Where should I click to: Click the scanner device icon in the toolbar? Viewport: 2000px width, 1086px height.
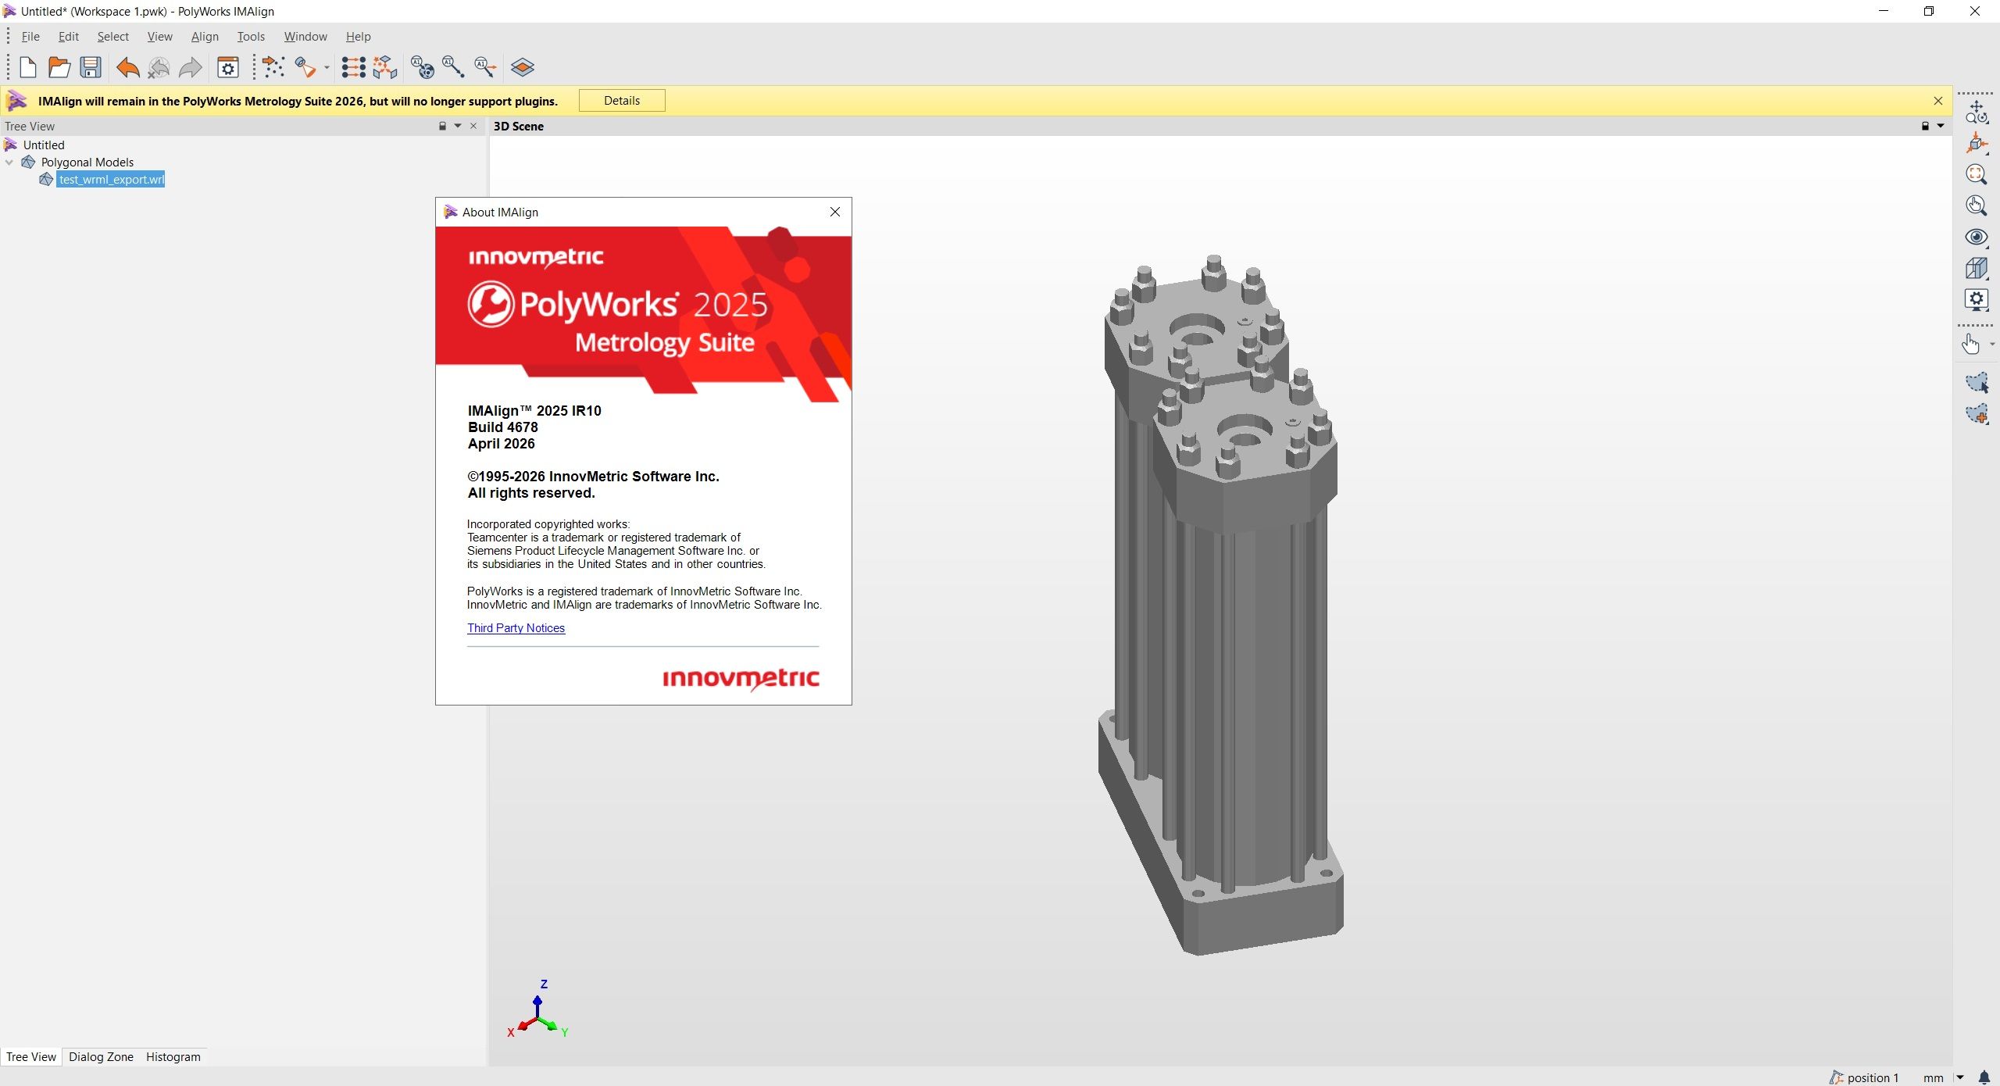pos(305,68)
